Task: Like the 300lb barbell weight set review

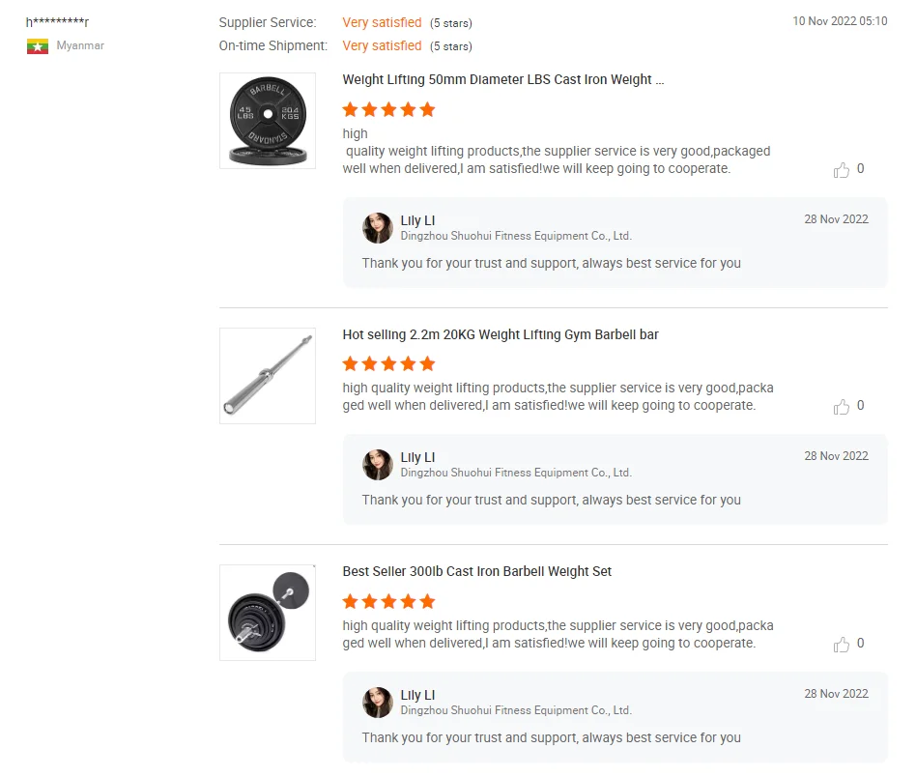Action: (x=842, y=645)
